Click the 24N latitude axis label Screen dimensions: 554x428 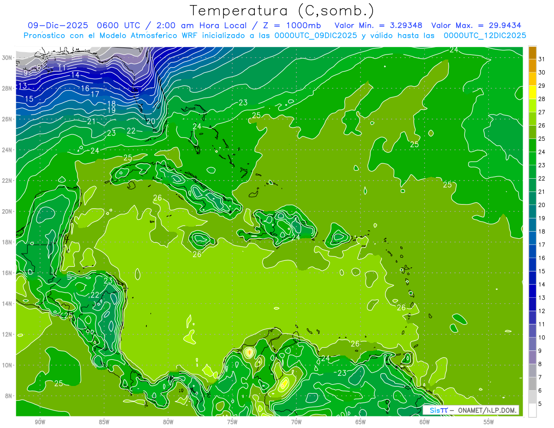point(8,150)
